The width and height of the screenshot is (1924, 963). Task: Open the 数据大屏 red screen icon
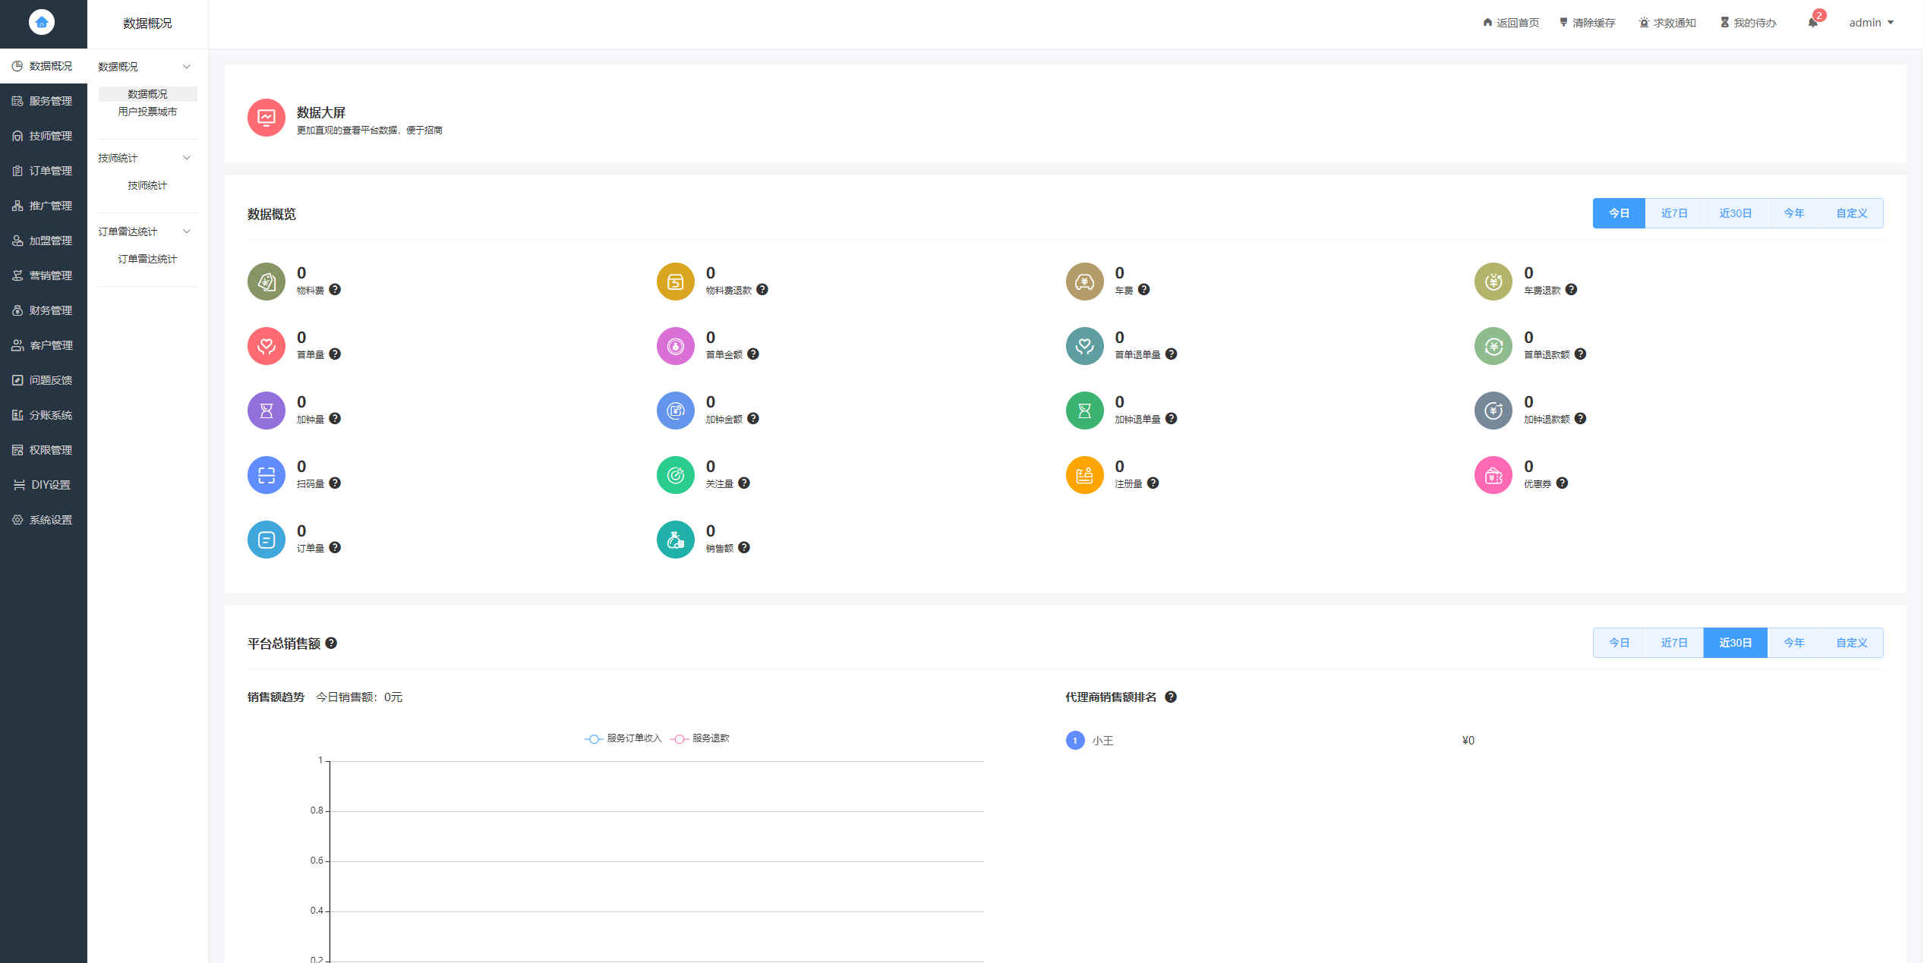266,118
